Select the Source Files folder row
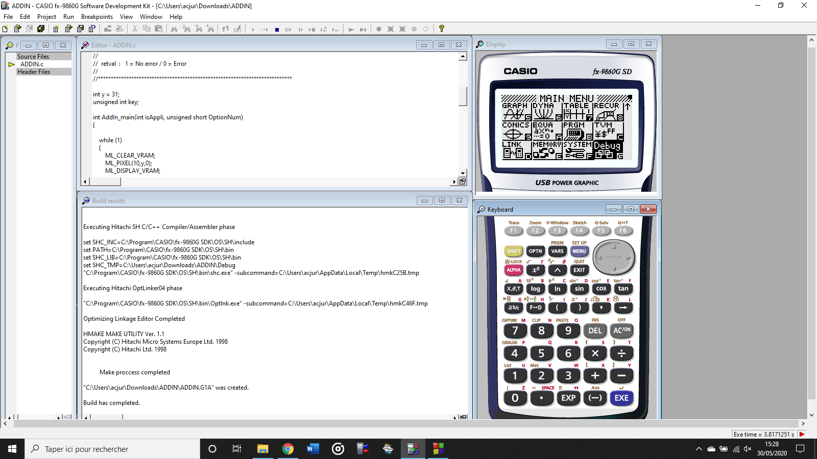The height and width of the screenshot is (459, 817). (43, 57)
